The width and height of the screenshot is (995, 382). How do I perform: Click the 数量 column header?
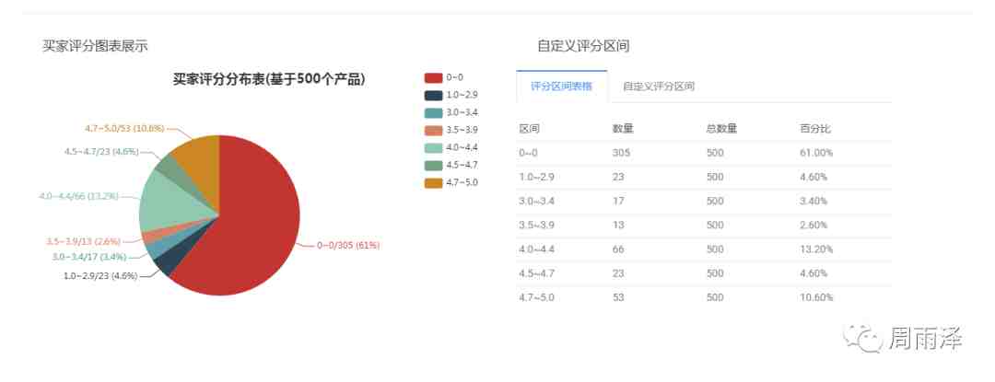click(623, 129)
